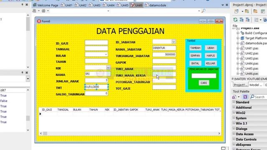Click the refresh icon in Project Manager toolbar

235,20
